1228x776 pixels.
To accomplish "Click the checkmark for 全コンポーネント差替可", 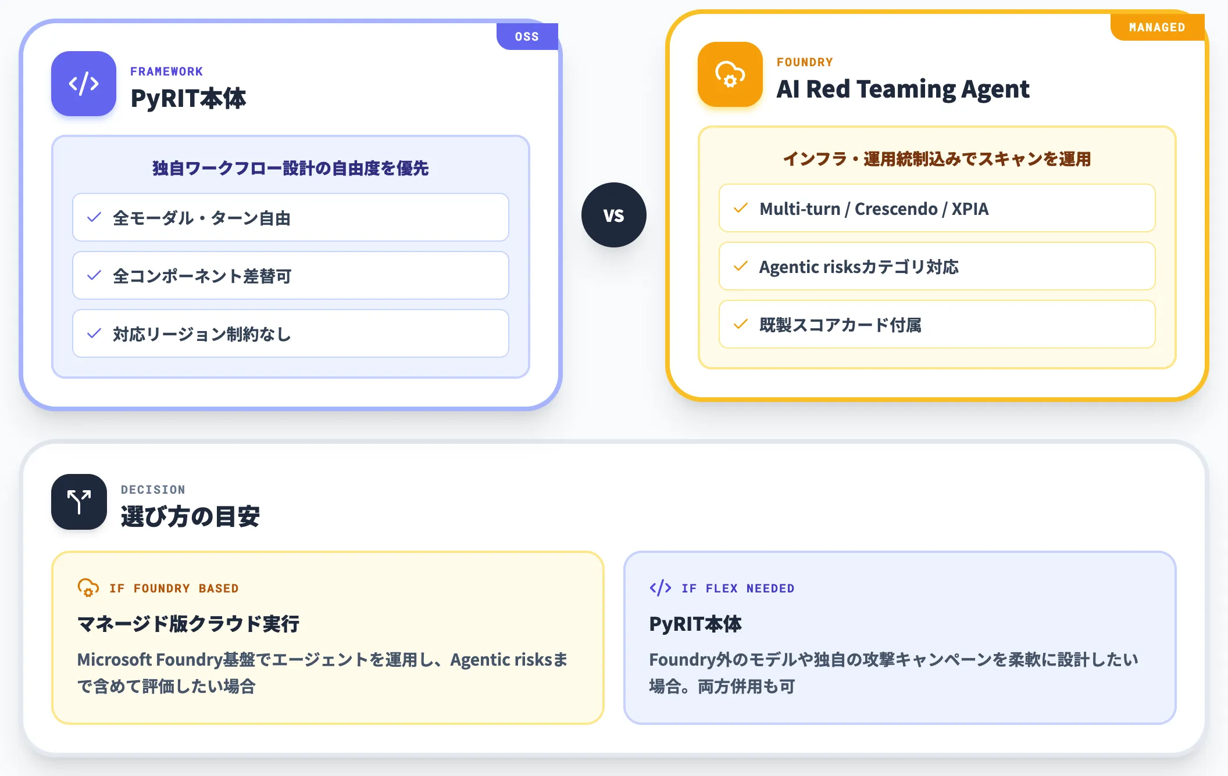I will coord(94,275).
